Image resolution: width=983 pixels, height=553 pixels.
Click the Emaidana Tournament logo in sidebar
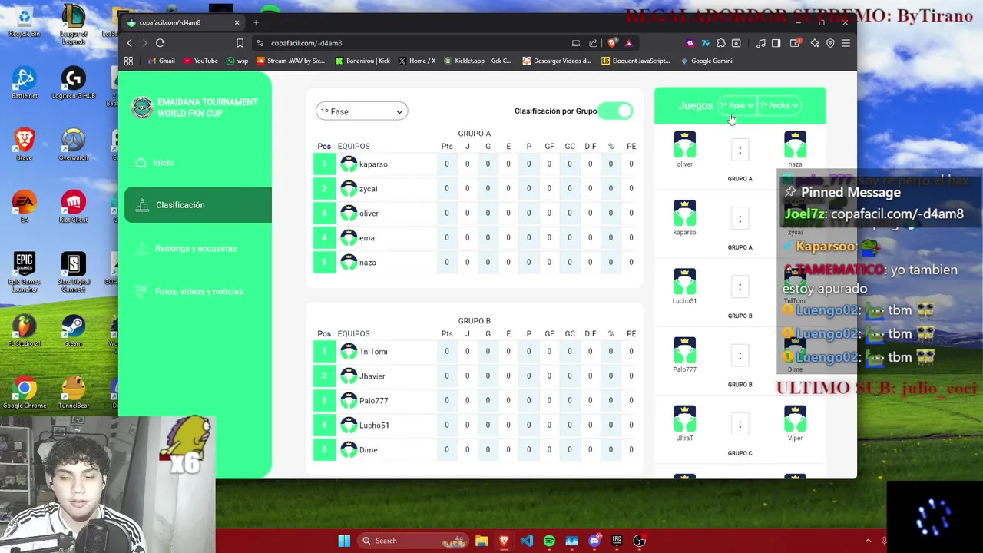click(142, 108)
